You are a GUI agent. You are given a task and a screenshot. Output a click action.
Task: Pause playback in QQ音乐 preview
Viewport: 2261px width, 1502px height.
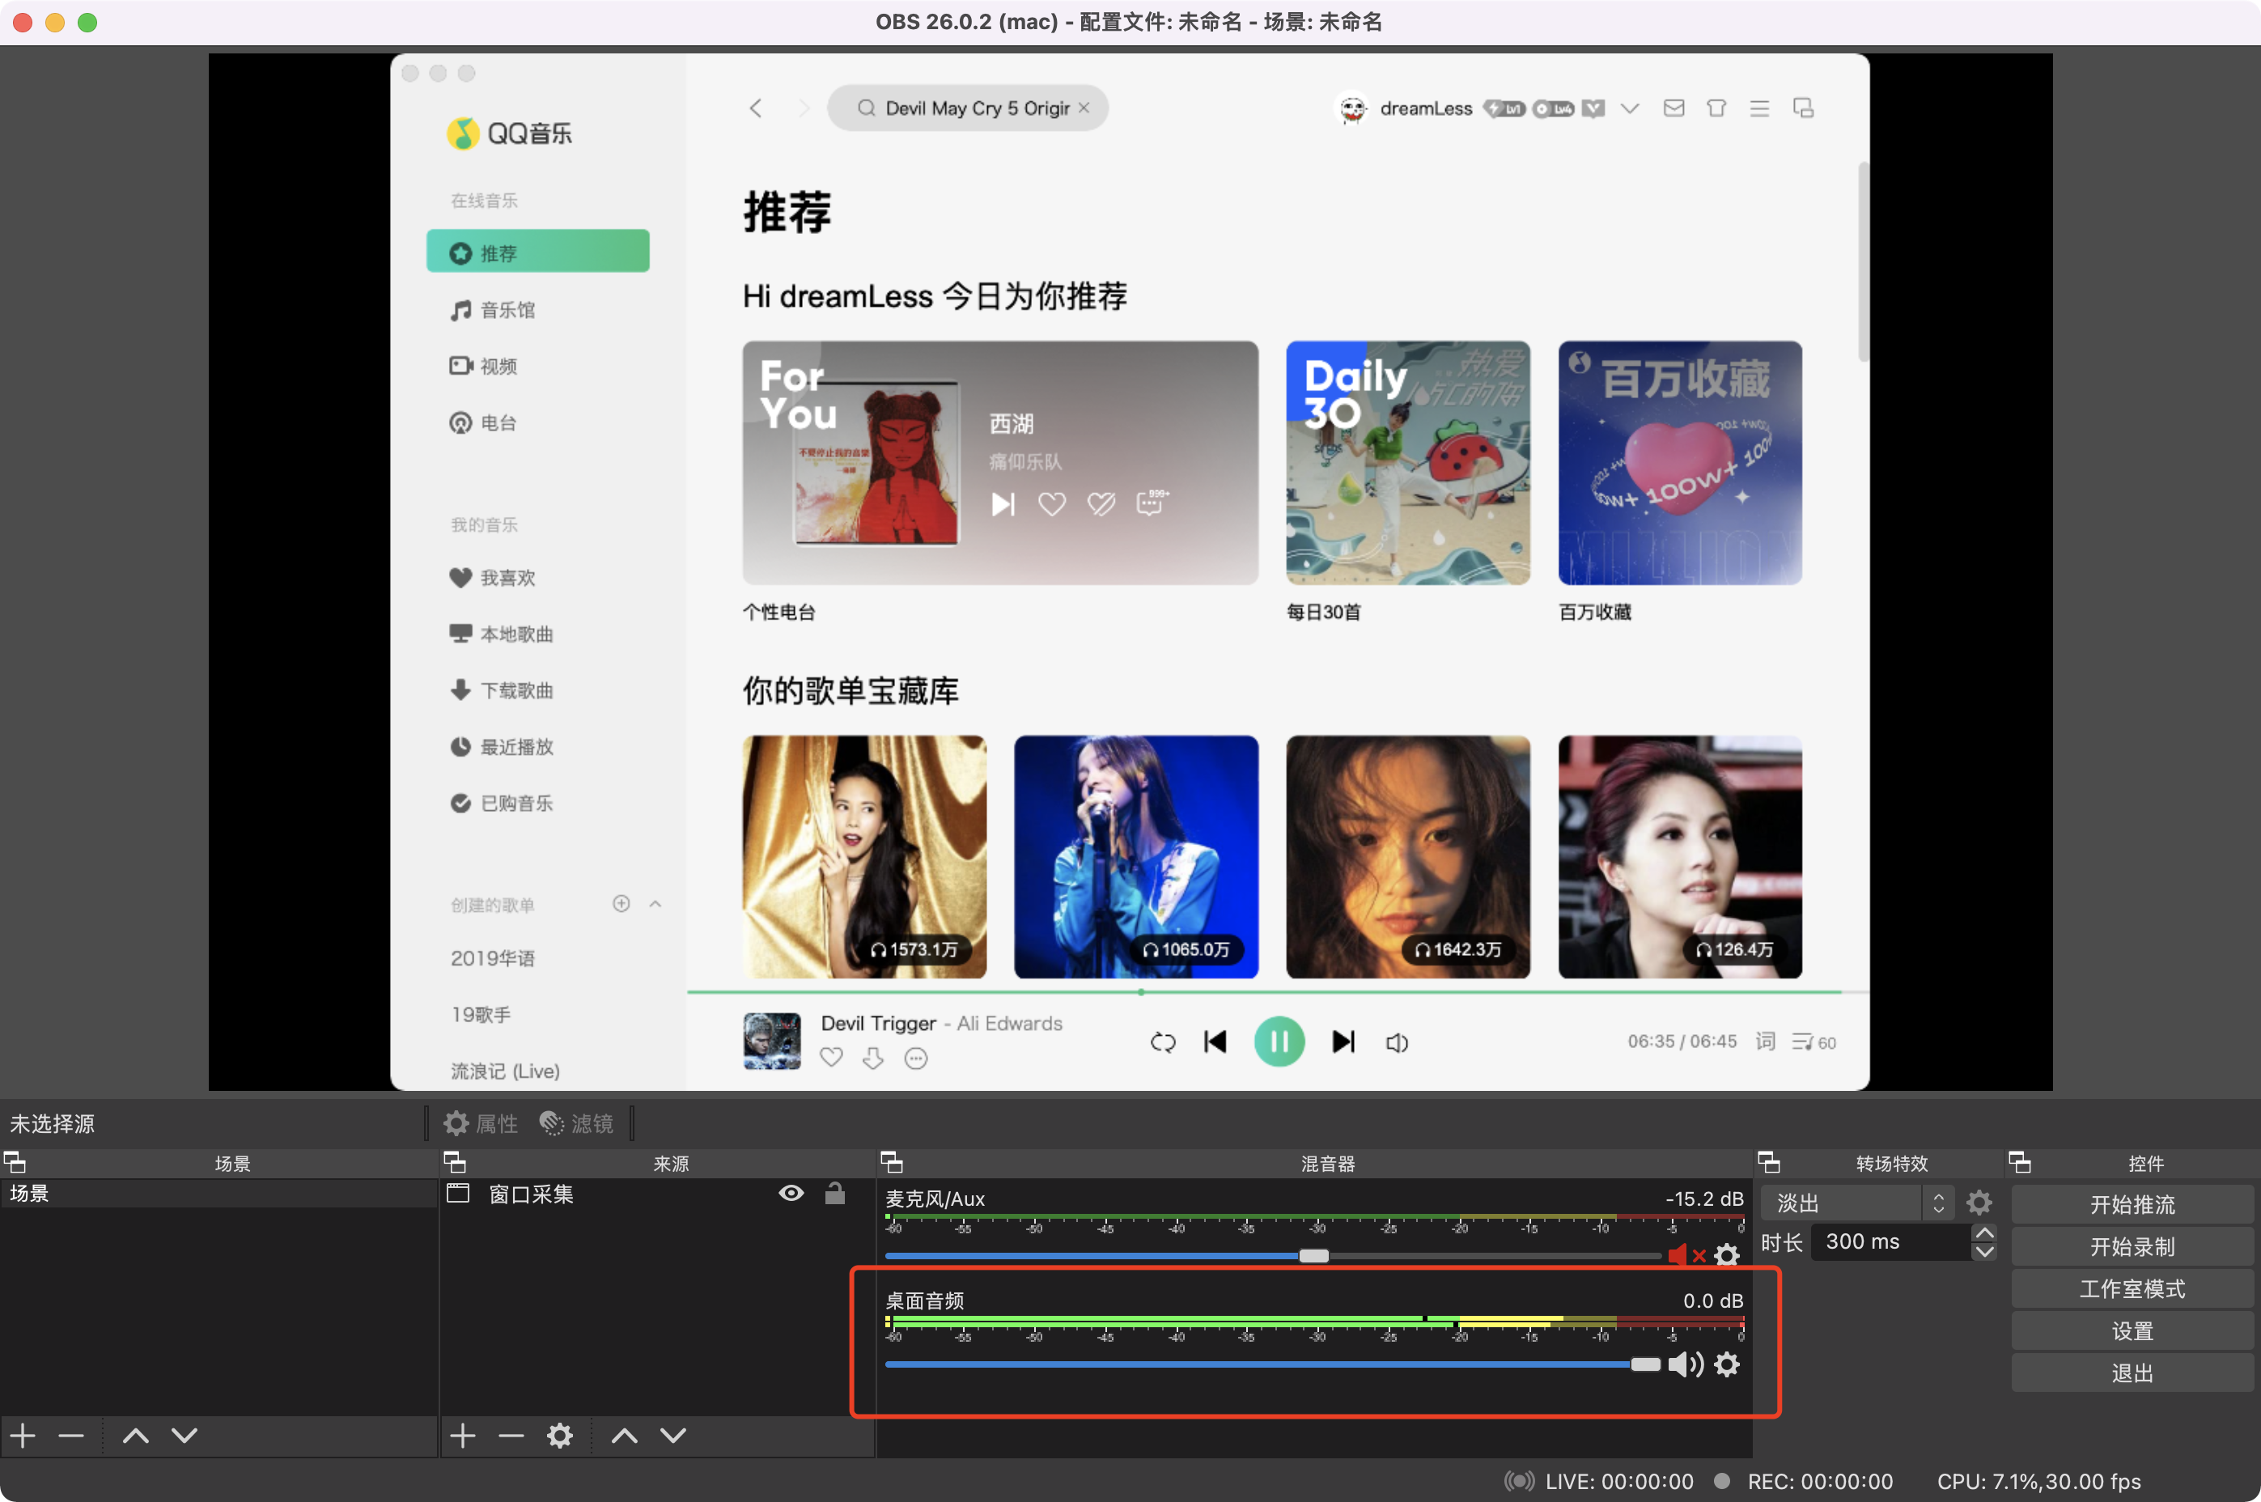coord(1279,1042)
